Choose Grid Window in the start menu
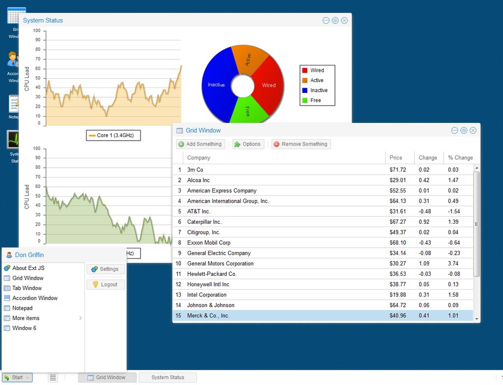This screenshot has width=503, height=385. (43, 278)
